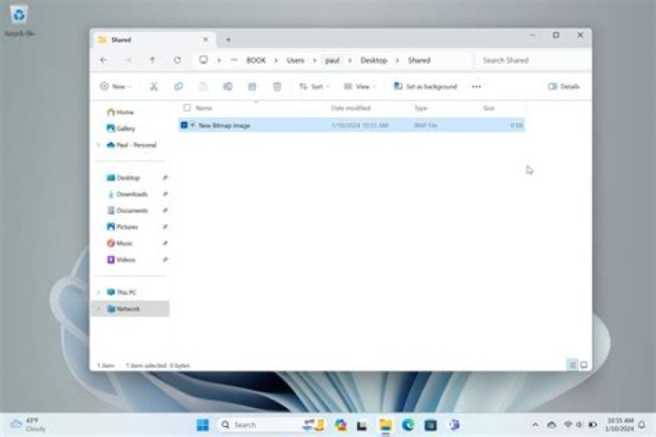This screenshot has height=437, width=656.
Task: Select all items with header checkbox
Action: click(x=187, y=108)
